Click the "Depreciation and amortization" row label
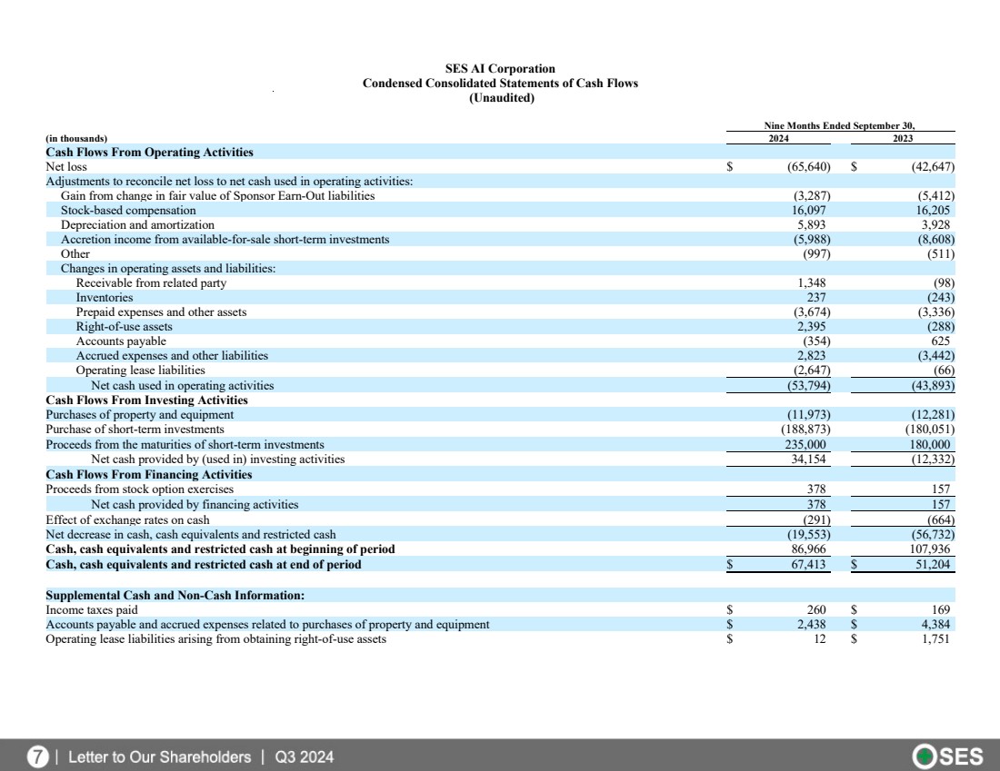 click(137, 225)
